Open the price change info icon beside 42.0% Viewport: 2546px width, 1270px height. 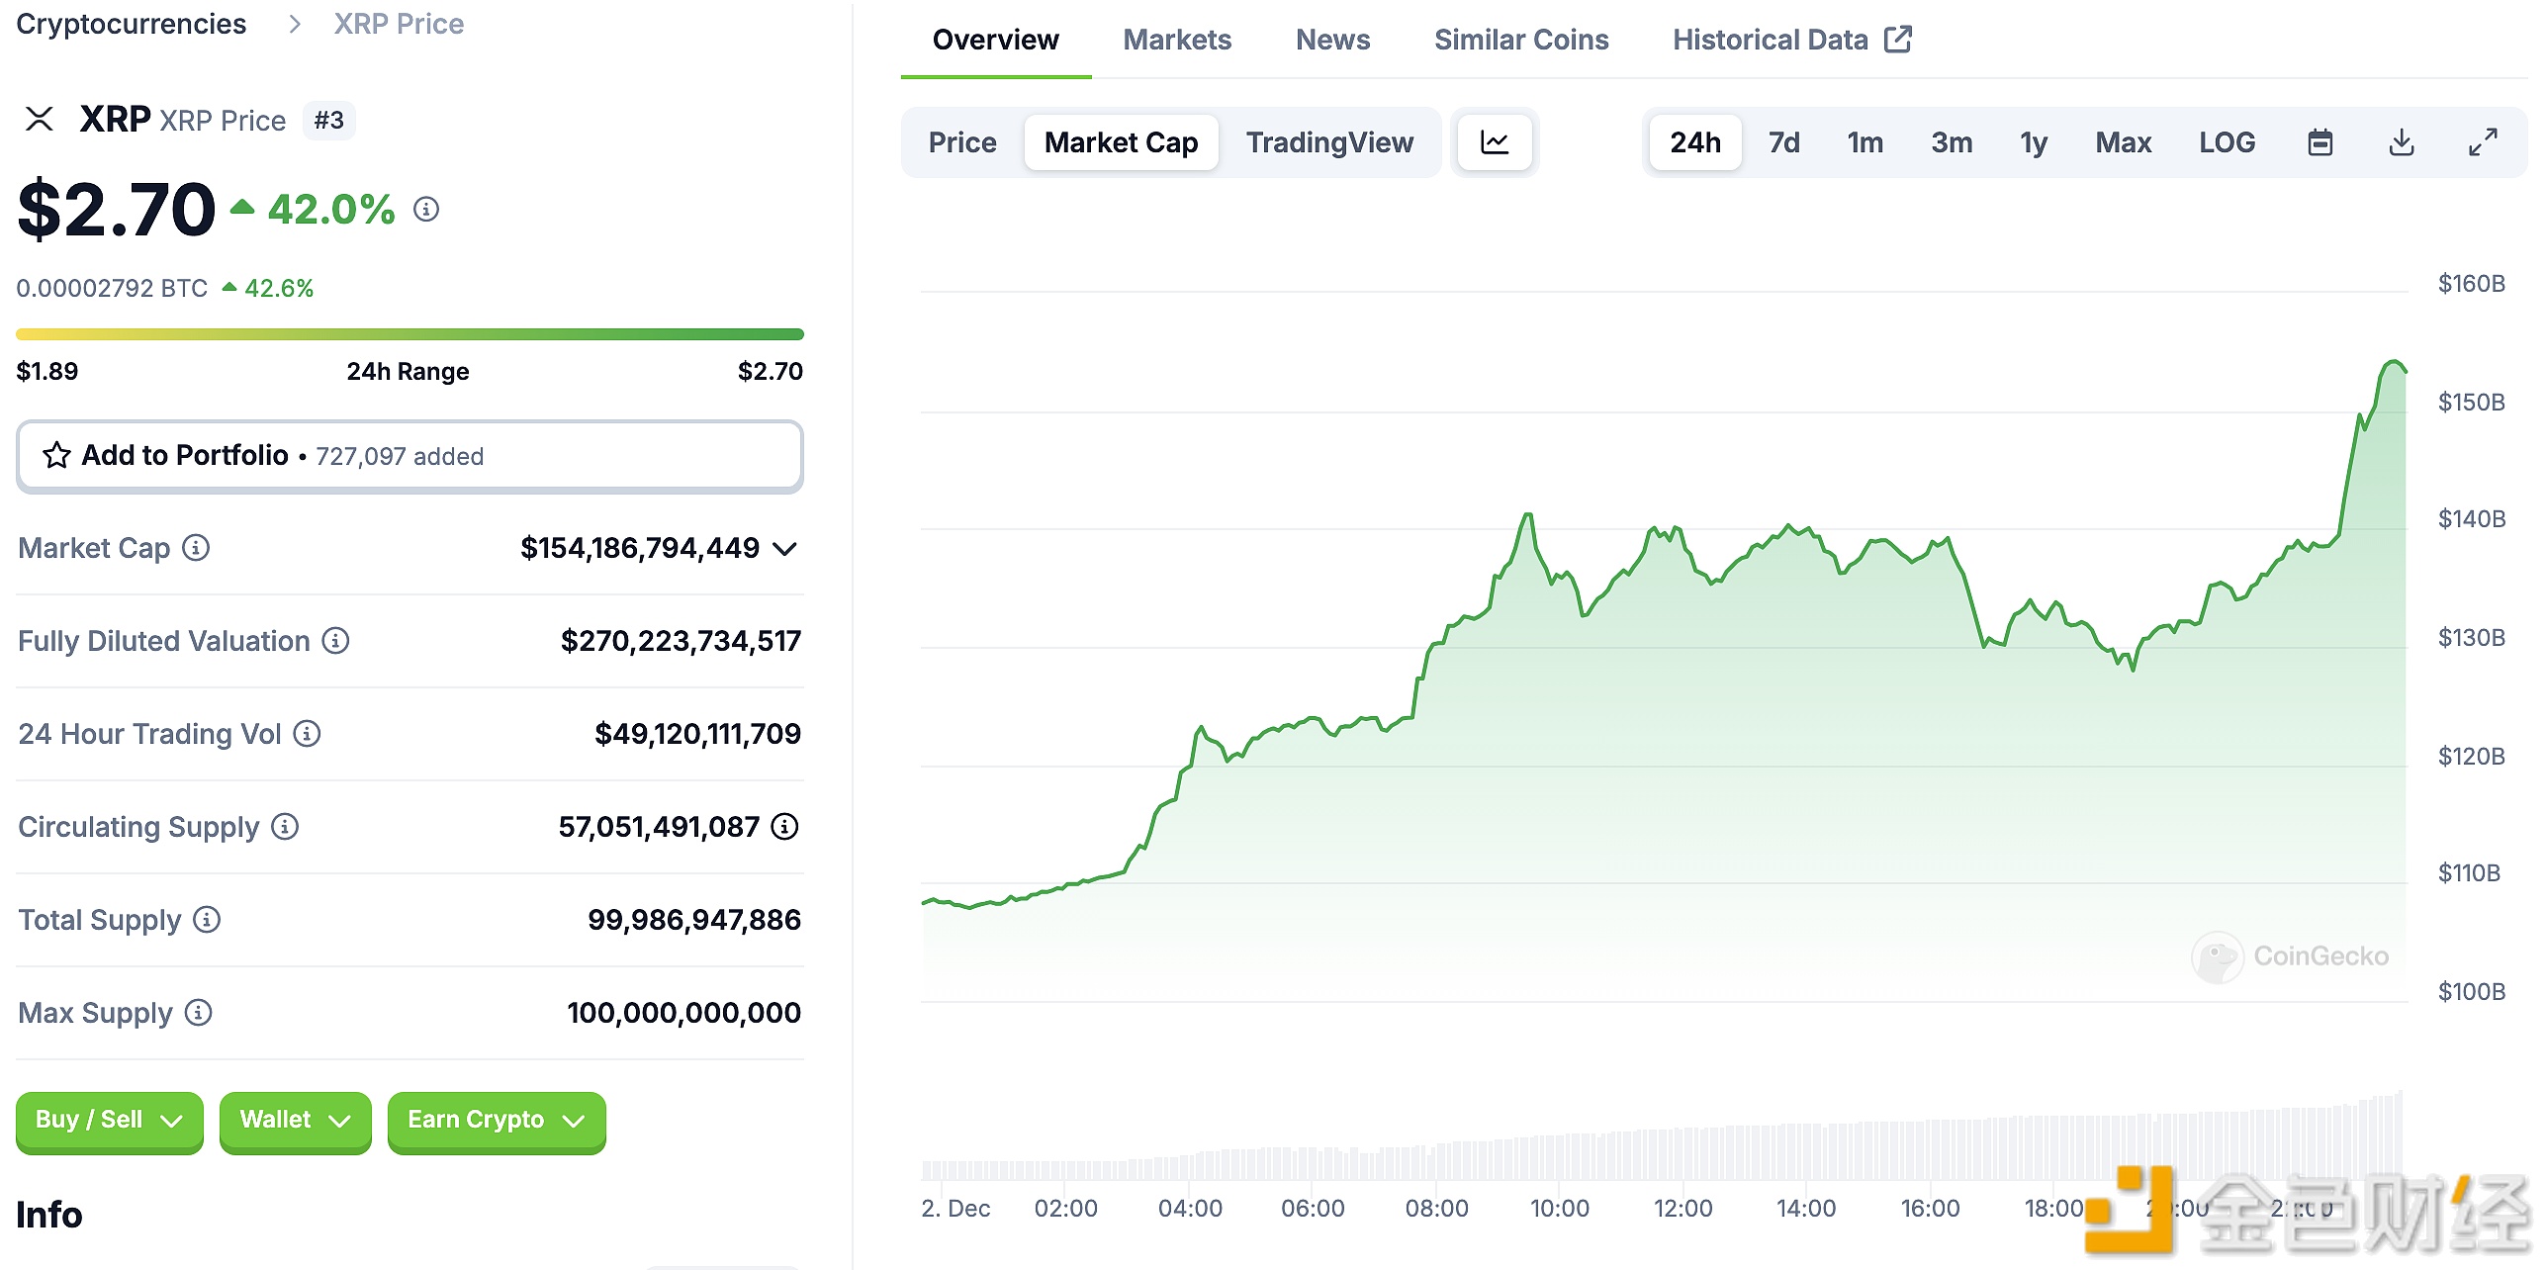(x=426, y=209)
